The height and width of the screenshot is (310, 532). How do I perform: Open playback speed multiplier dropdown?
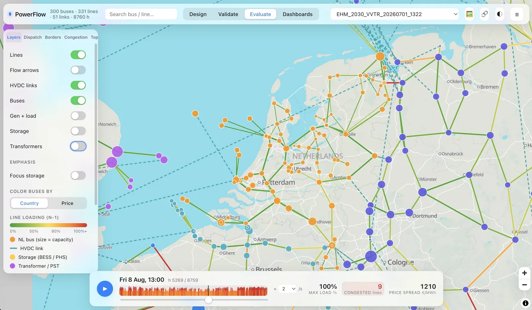click(x=288, y=289)
